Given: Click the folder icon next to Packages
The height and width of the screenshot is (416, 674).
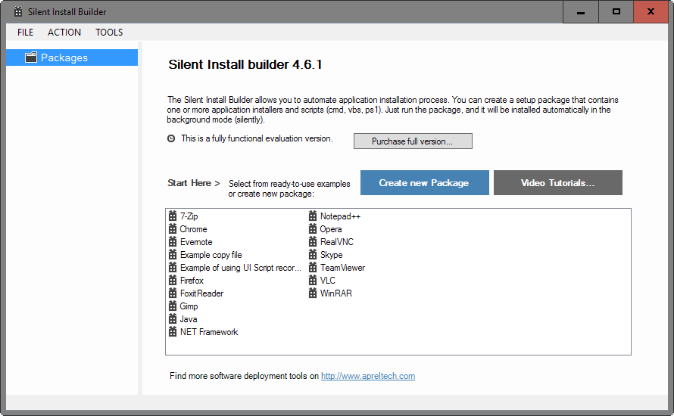Looking at the screenshot, I should click(31, 57).
